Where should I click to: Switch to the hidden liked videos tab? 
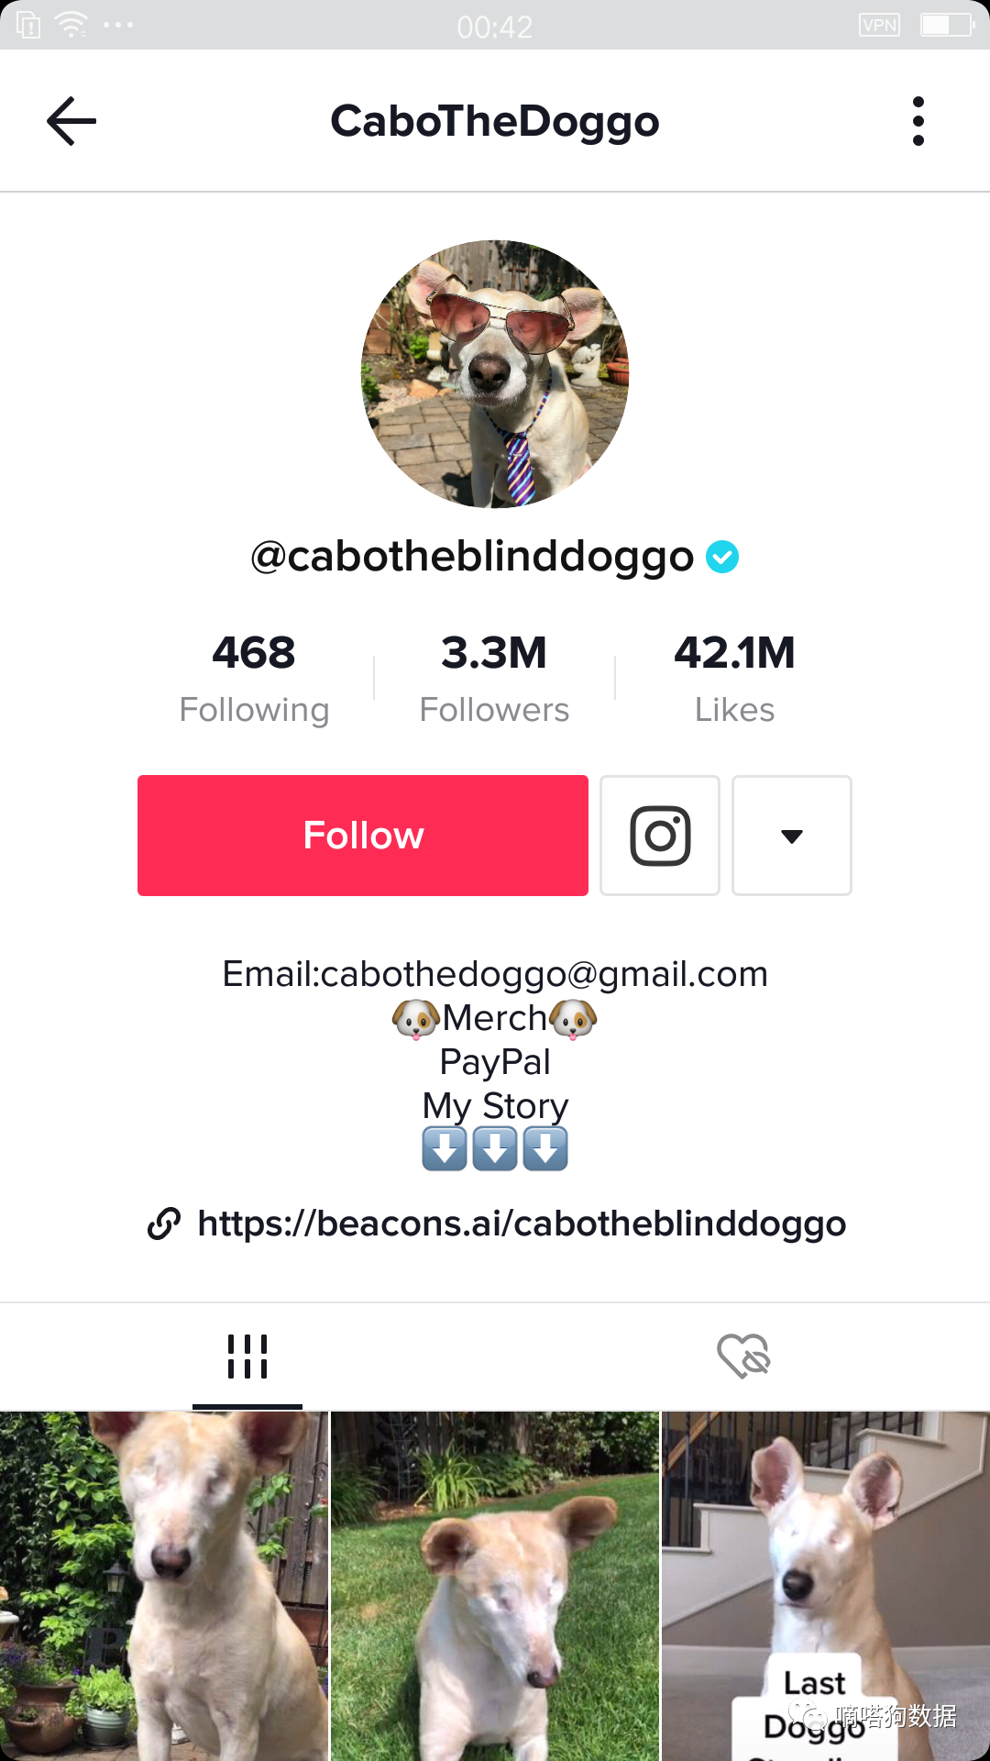(x=743, y=1357)
